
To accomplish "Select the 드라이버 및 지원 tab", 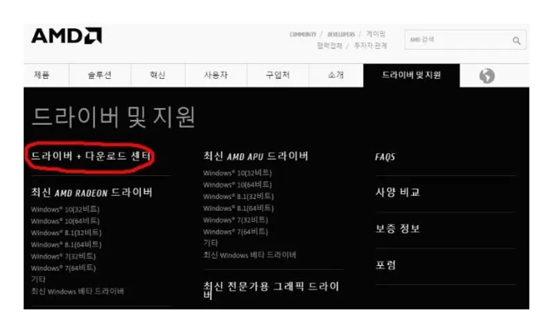I will coord(412,75).
